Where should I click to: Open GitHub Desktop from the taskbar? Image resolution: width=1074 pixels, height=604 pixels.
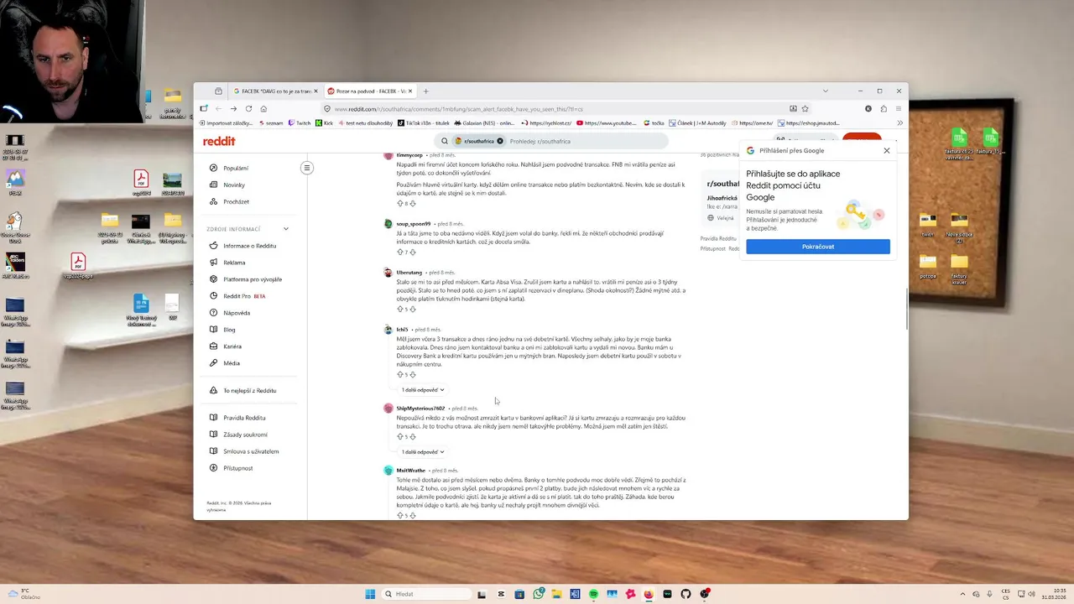[x=686, y=594]
